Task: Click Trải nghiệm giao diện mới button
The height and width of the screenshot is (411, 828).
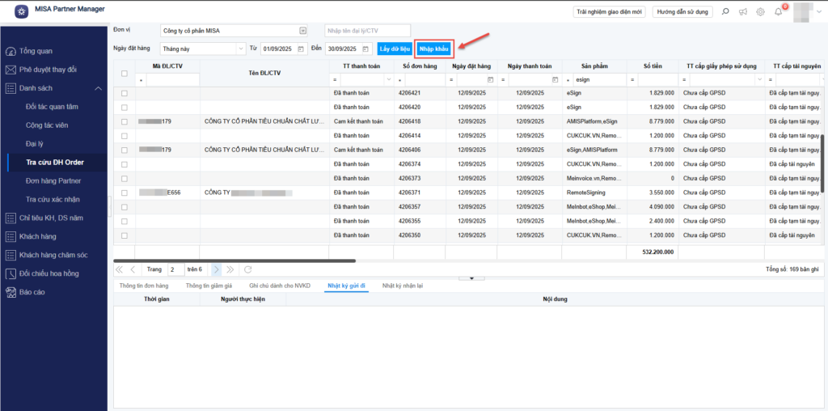Action: [x=609, y=11]
